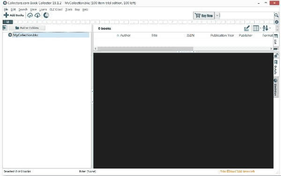Click the cloud upload sync icon
This screenshot has height=176, width=281.
pyautogui.click(x=30, y=15)
